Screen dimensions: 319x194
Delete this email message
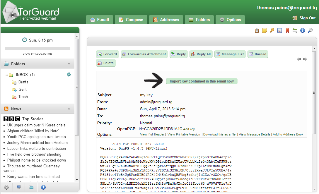point(106,63)
